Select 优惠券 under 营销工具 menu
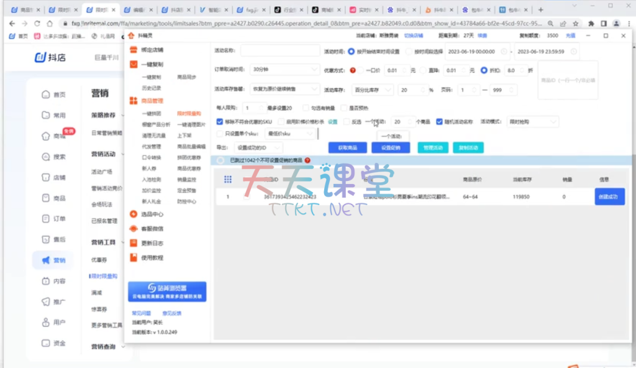This screenshot has height=368, width=636. pyautogui.click(x=99, y=260)
